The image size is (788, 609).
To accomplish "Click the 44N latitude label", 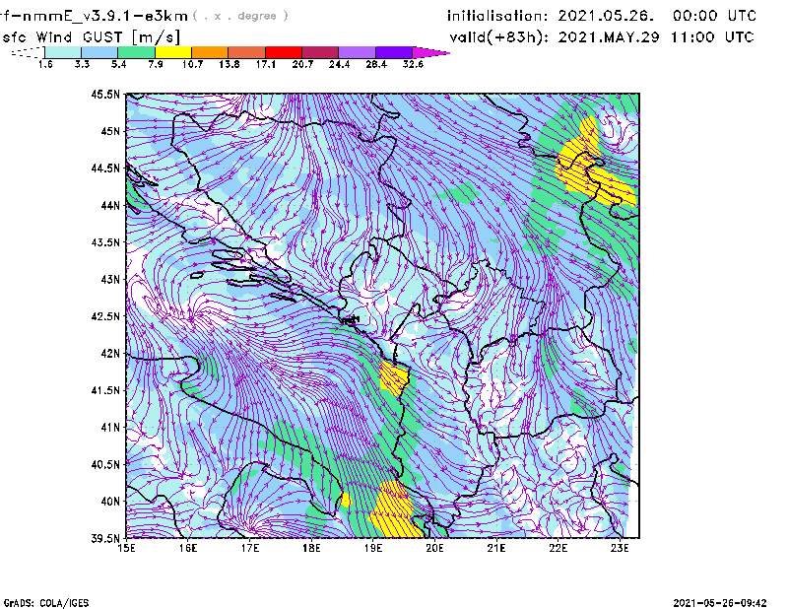I will click(x=110, y=205).
